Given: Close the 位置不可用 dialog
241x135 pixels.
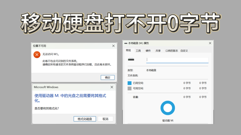Looking at the screenshot, I should tap(113, 46).
